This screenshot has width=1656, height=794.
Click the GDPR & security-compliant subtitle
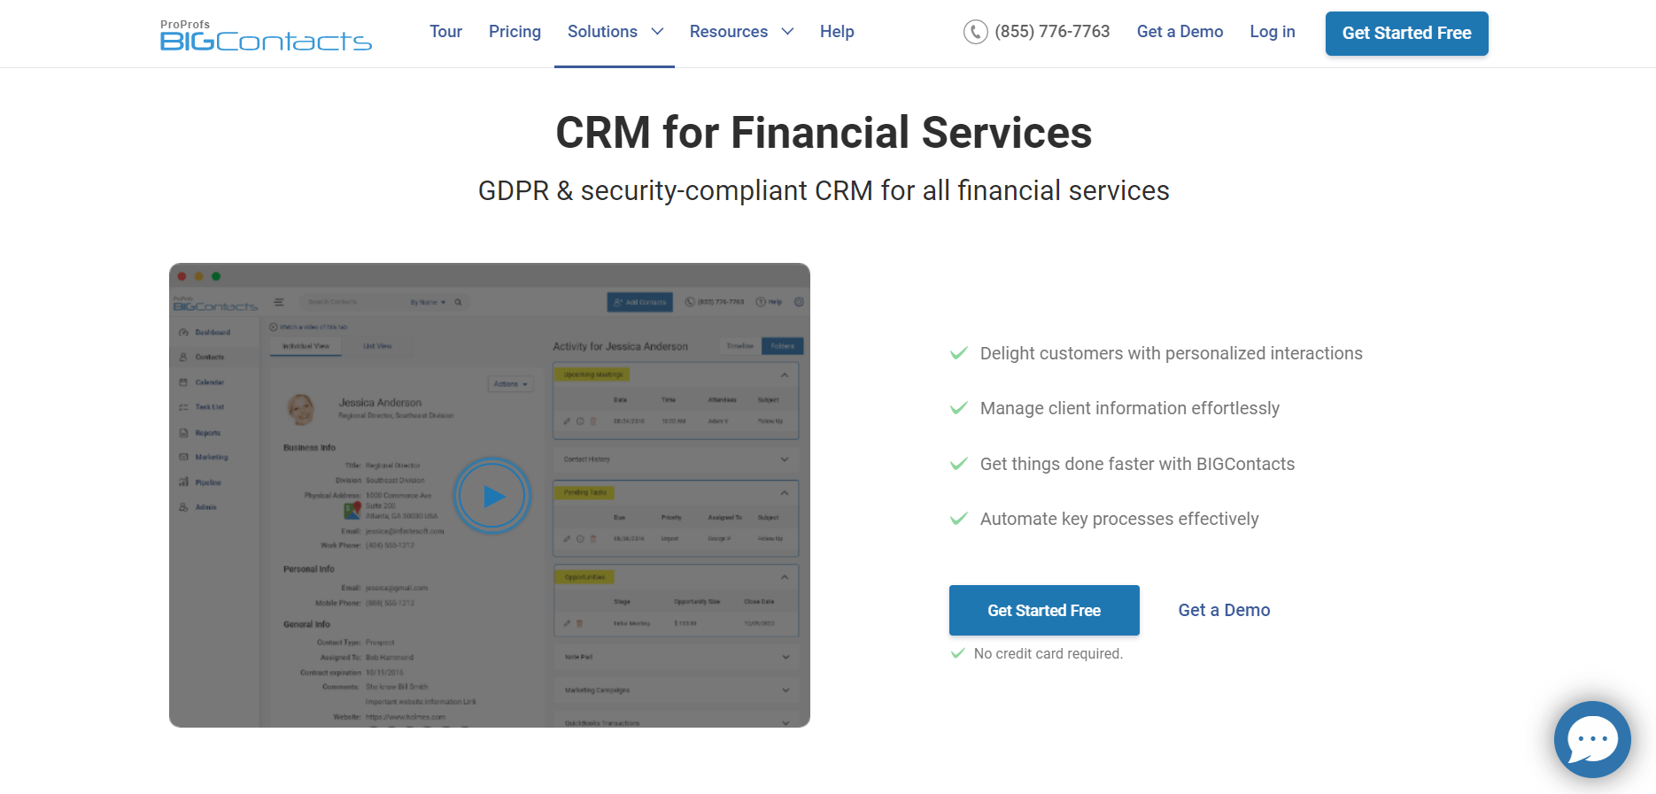824,190
